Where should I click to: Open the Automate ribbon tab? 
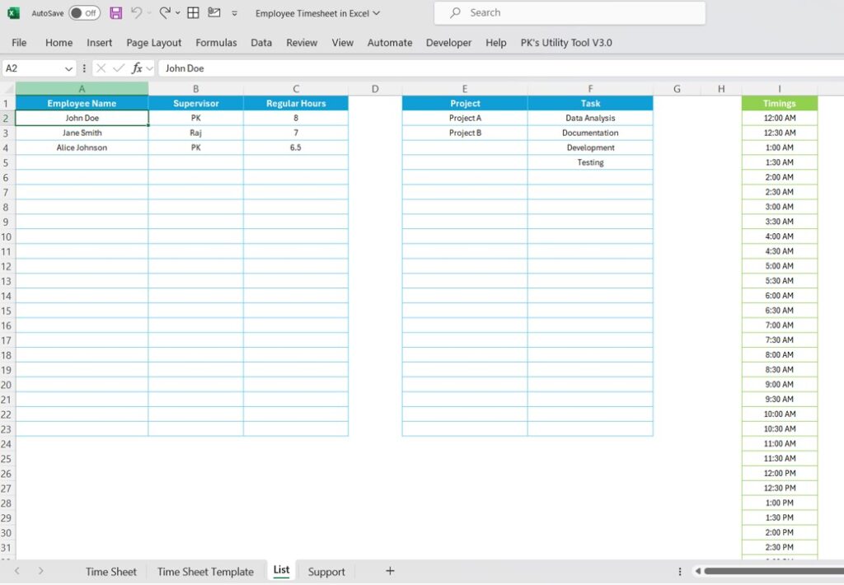click(390, 43)
